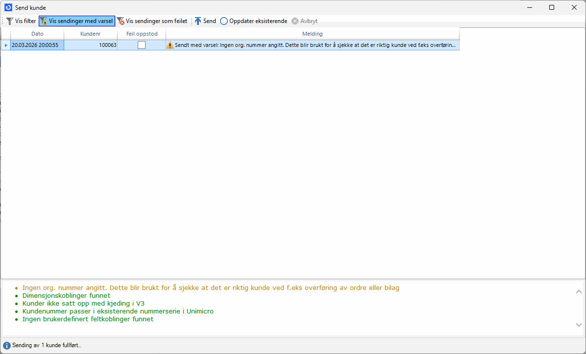The width and height of the screenshot is (586, 354).
Task: Click the Vis filter funnel icon
Action: tap(9, 21)
